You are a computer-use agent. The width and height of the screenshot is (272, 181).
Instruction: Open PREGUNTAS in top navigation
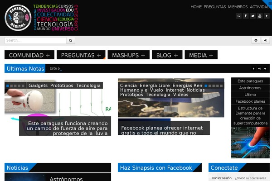click(x=215, y=7)
